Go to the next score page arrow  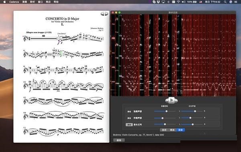pyautogui.click(x=106, y=14)
